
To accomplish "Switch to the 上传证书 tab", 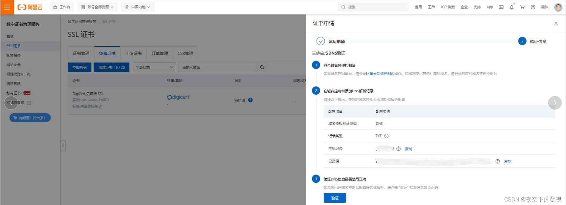I will coord(134,53).
